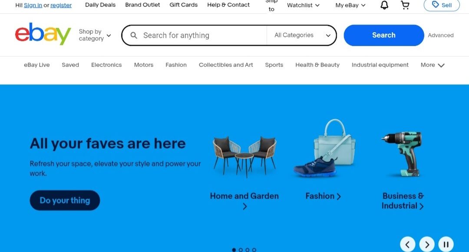Click the Do your thing button
This screenshot has height=252, width=469.
coord(65,200)
